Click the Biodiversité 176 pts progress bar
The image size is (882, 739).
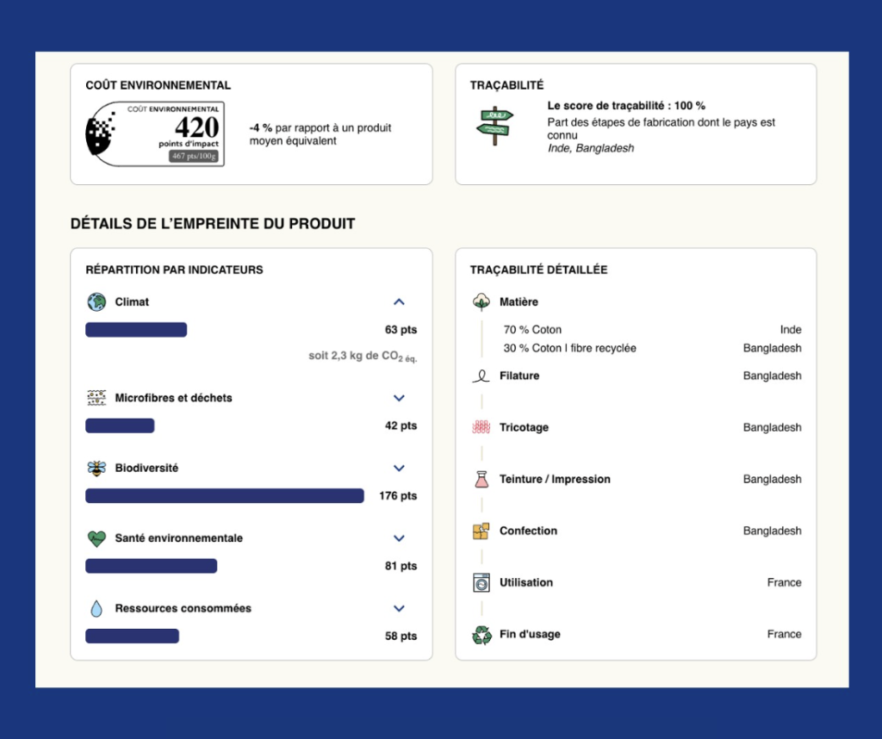pos(225,496)
